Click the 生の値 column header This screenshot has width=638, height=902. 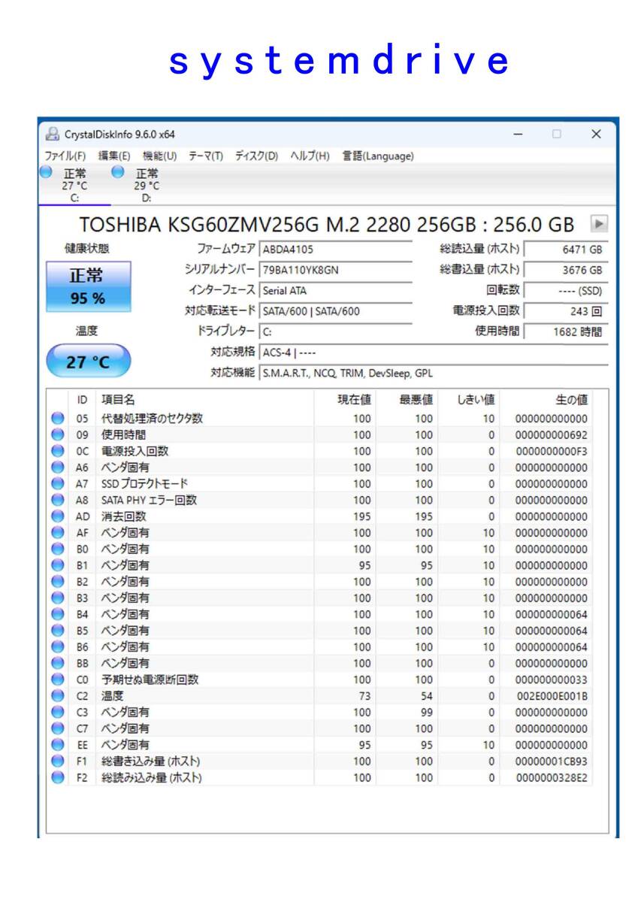[x=546, y=400]
